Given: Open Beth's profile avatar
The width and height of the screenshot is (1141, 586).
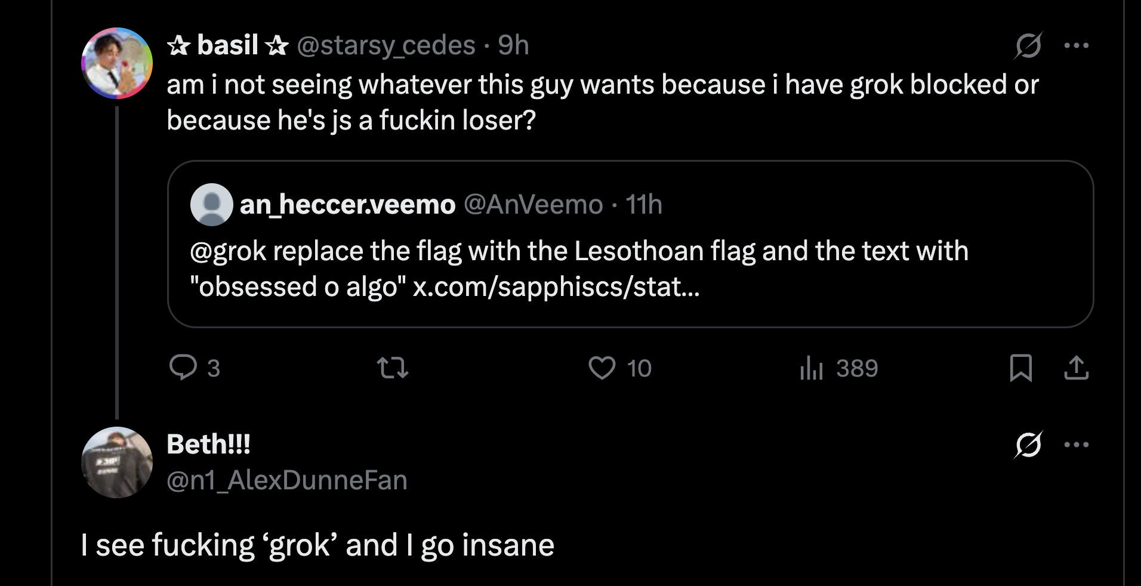Looking at the screenshot, I should coord(117,462).
